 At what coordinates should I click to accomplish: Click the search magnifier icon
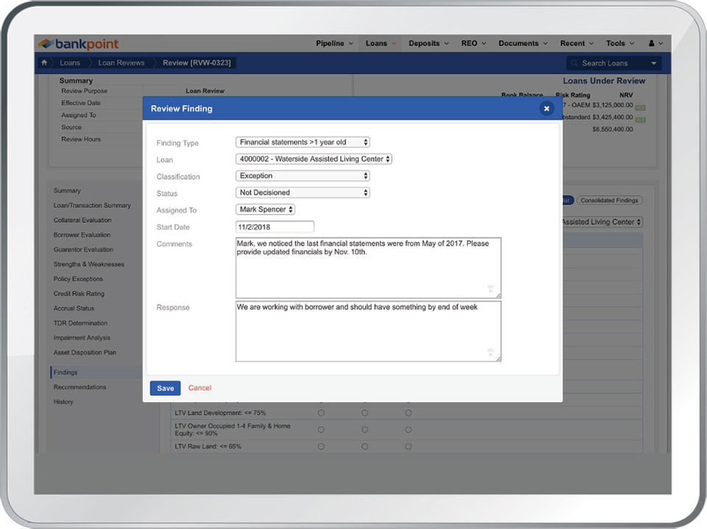click(x=574, y=63)
